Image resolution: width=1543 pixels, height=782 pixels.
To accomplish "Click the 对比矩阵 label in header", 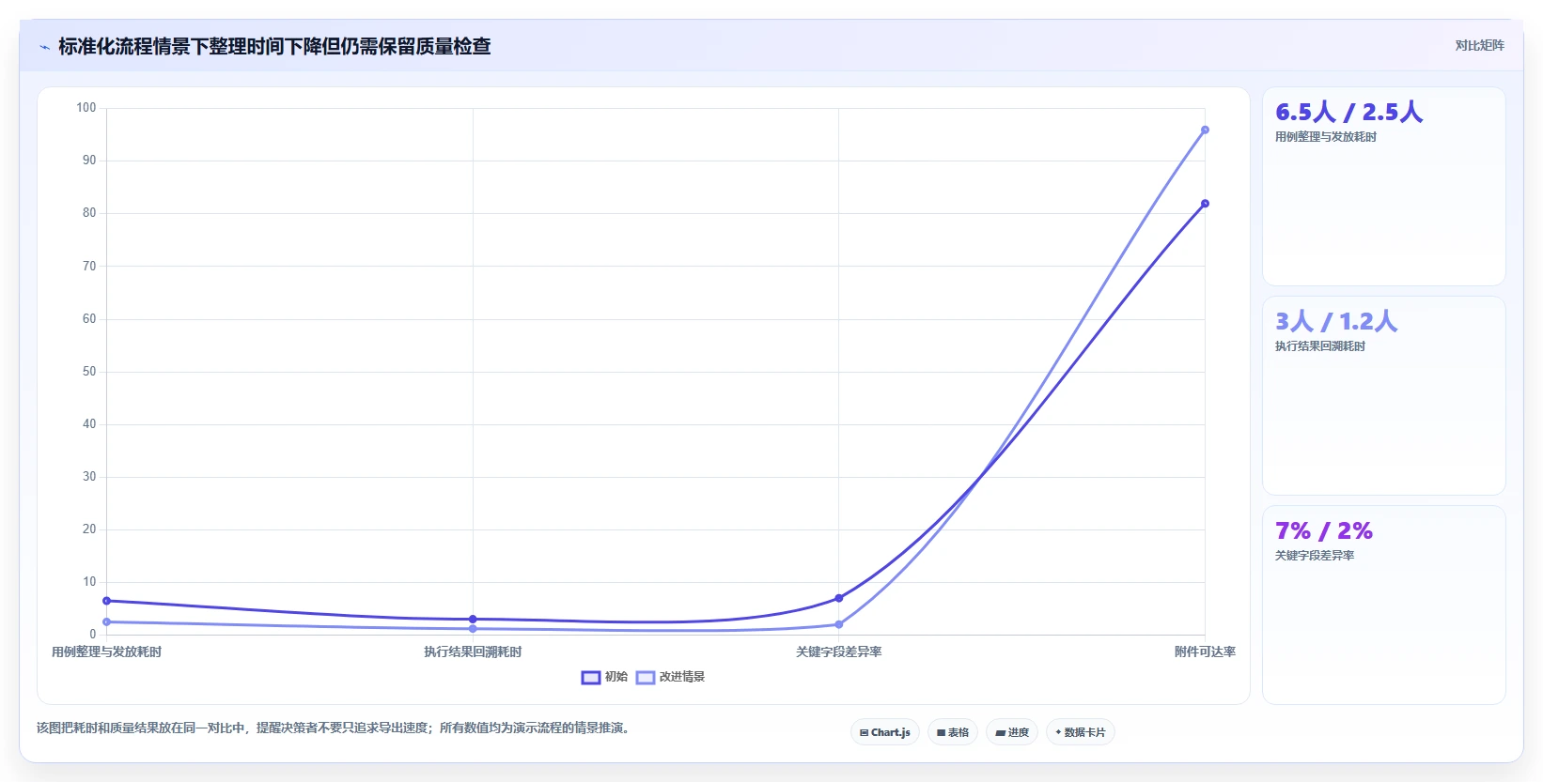I will pyautogui.click(x=1479, y=45).
